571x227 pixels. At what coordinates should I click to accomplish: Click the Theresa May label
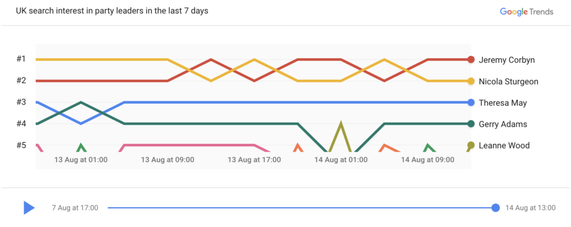[502, 103]
